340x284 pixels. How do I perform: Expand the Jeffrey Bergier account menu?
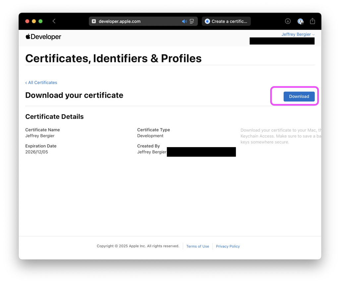(x=298, y=34)
